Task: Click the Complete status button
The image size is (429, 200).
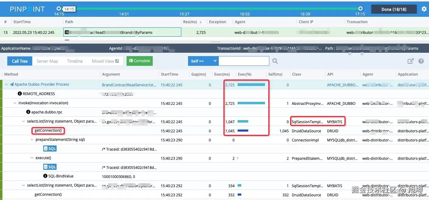Action: 140,61
